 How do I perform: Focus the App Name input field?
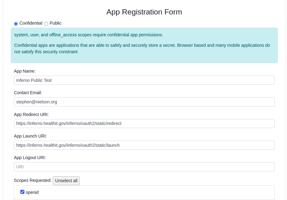144,80
